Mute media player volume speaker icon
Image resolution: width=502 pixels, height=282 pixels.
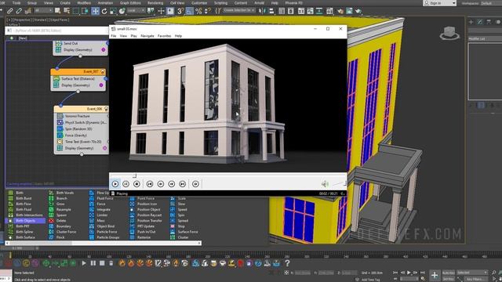pos(325,184)
